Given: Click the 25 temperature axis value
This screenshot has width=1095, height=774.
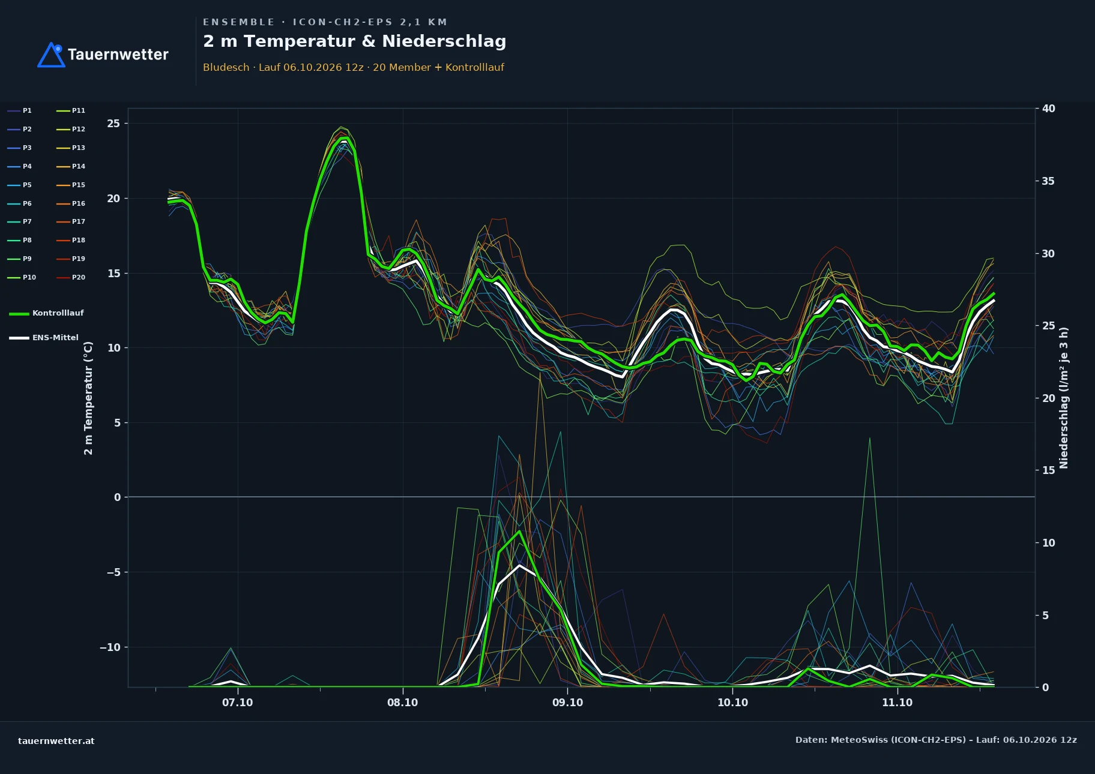Looking at the screenshot, I should 113,124.
